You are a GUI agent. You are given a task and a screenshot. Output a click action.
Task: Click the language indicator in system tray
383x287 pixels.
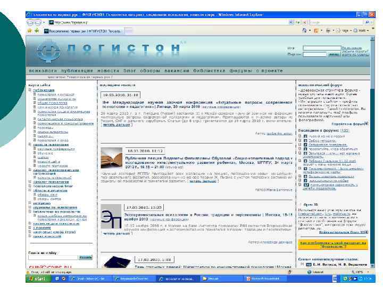coord(335,278)
